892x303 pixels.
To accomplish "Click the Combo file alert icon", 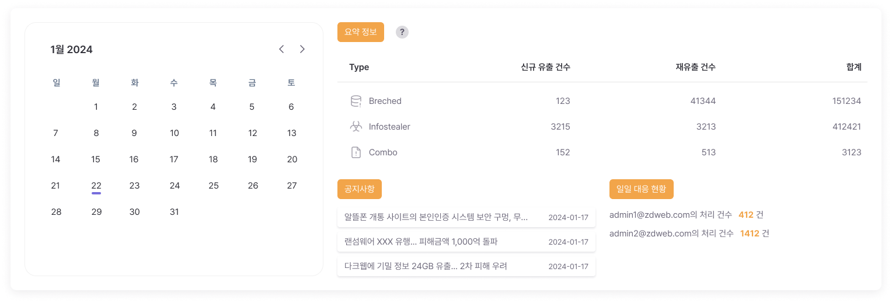I will click(356, 152).
